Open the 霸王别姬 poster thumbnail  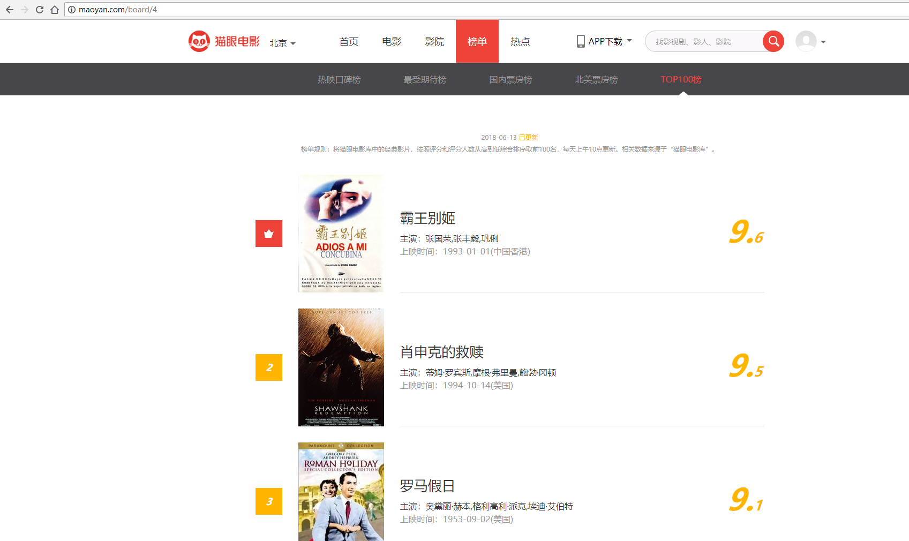pyautogui.click(x=341, y=234)
